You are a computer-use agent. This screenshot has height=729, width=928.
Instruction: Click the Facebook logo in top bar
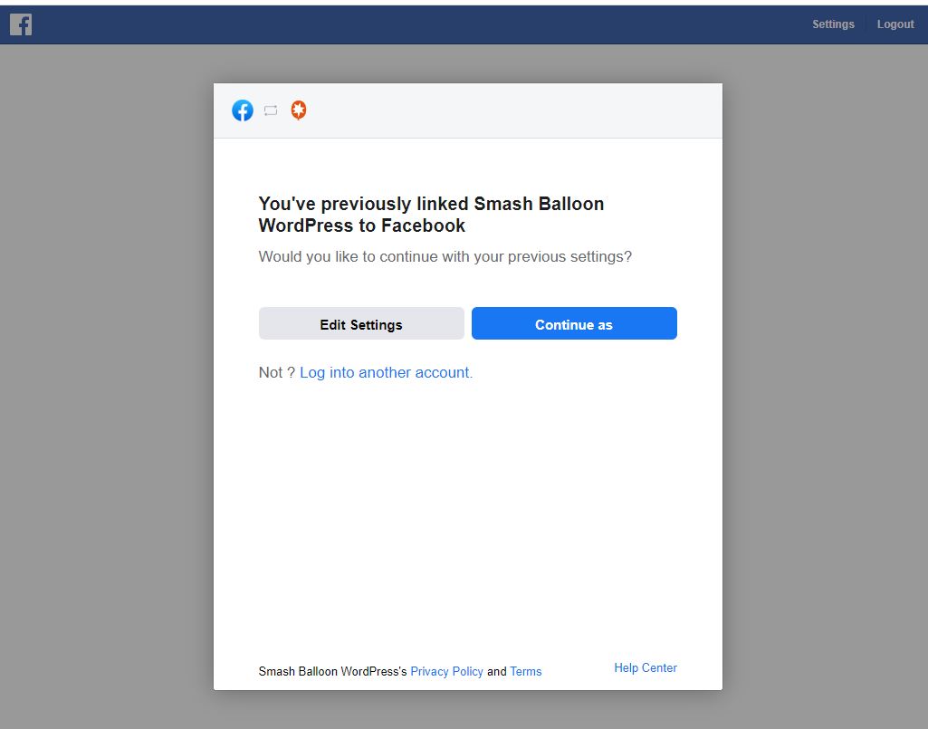point(21,24)
